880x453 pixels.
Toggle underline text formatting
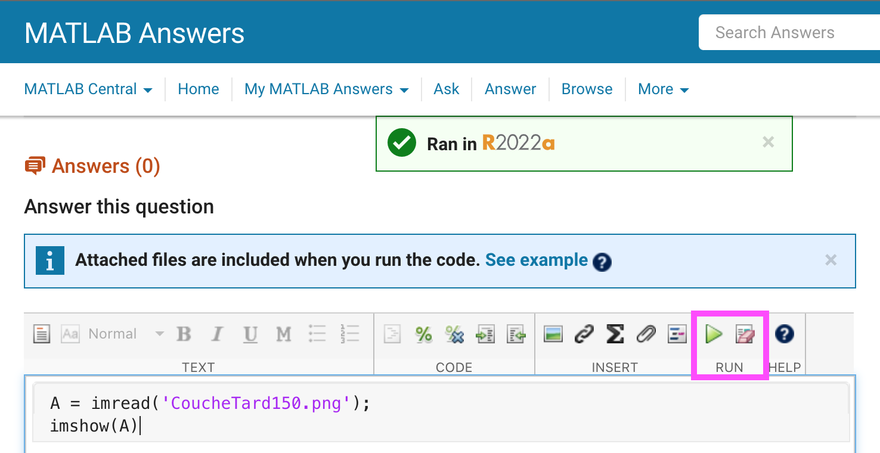coord(250,334)
